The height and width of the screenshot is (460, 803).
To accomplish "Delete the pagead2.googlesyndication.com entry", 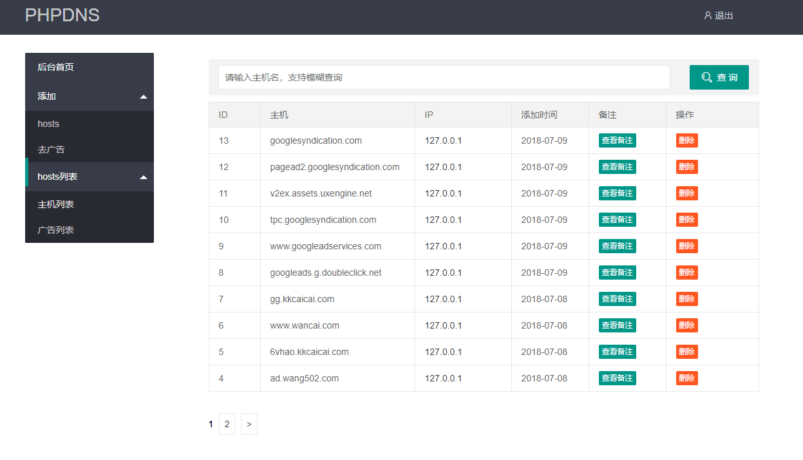I will 686,167.
